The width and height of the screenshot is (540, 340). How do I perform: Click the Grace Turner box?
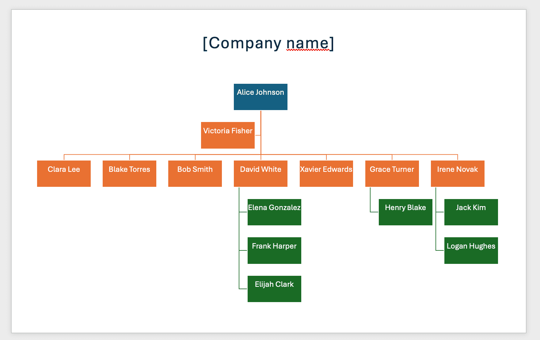(392, 174)
